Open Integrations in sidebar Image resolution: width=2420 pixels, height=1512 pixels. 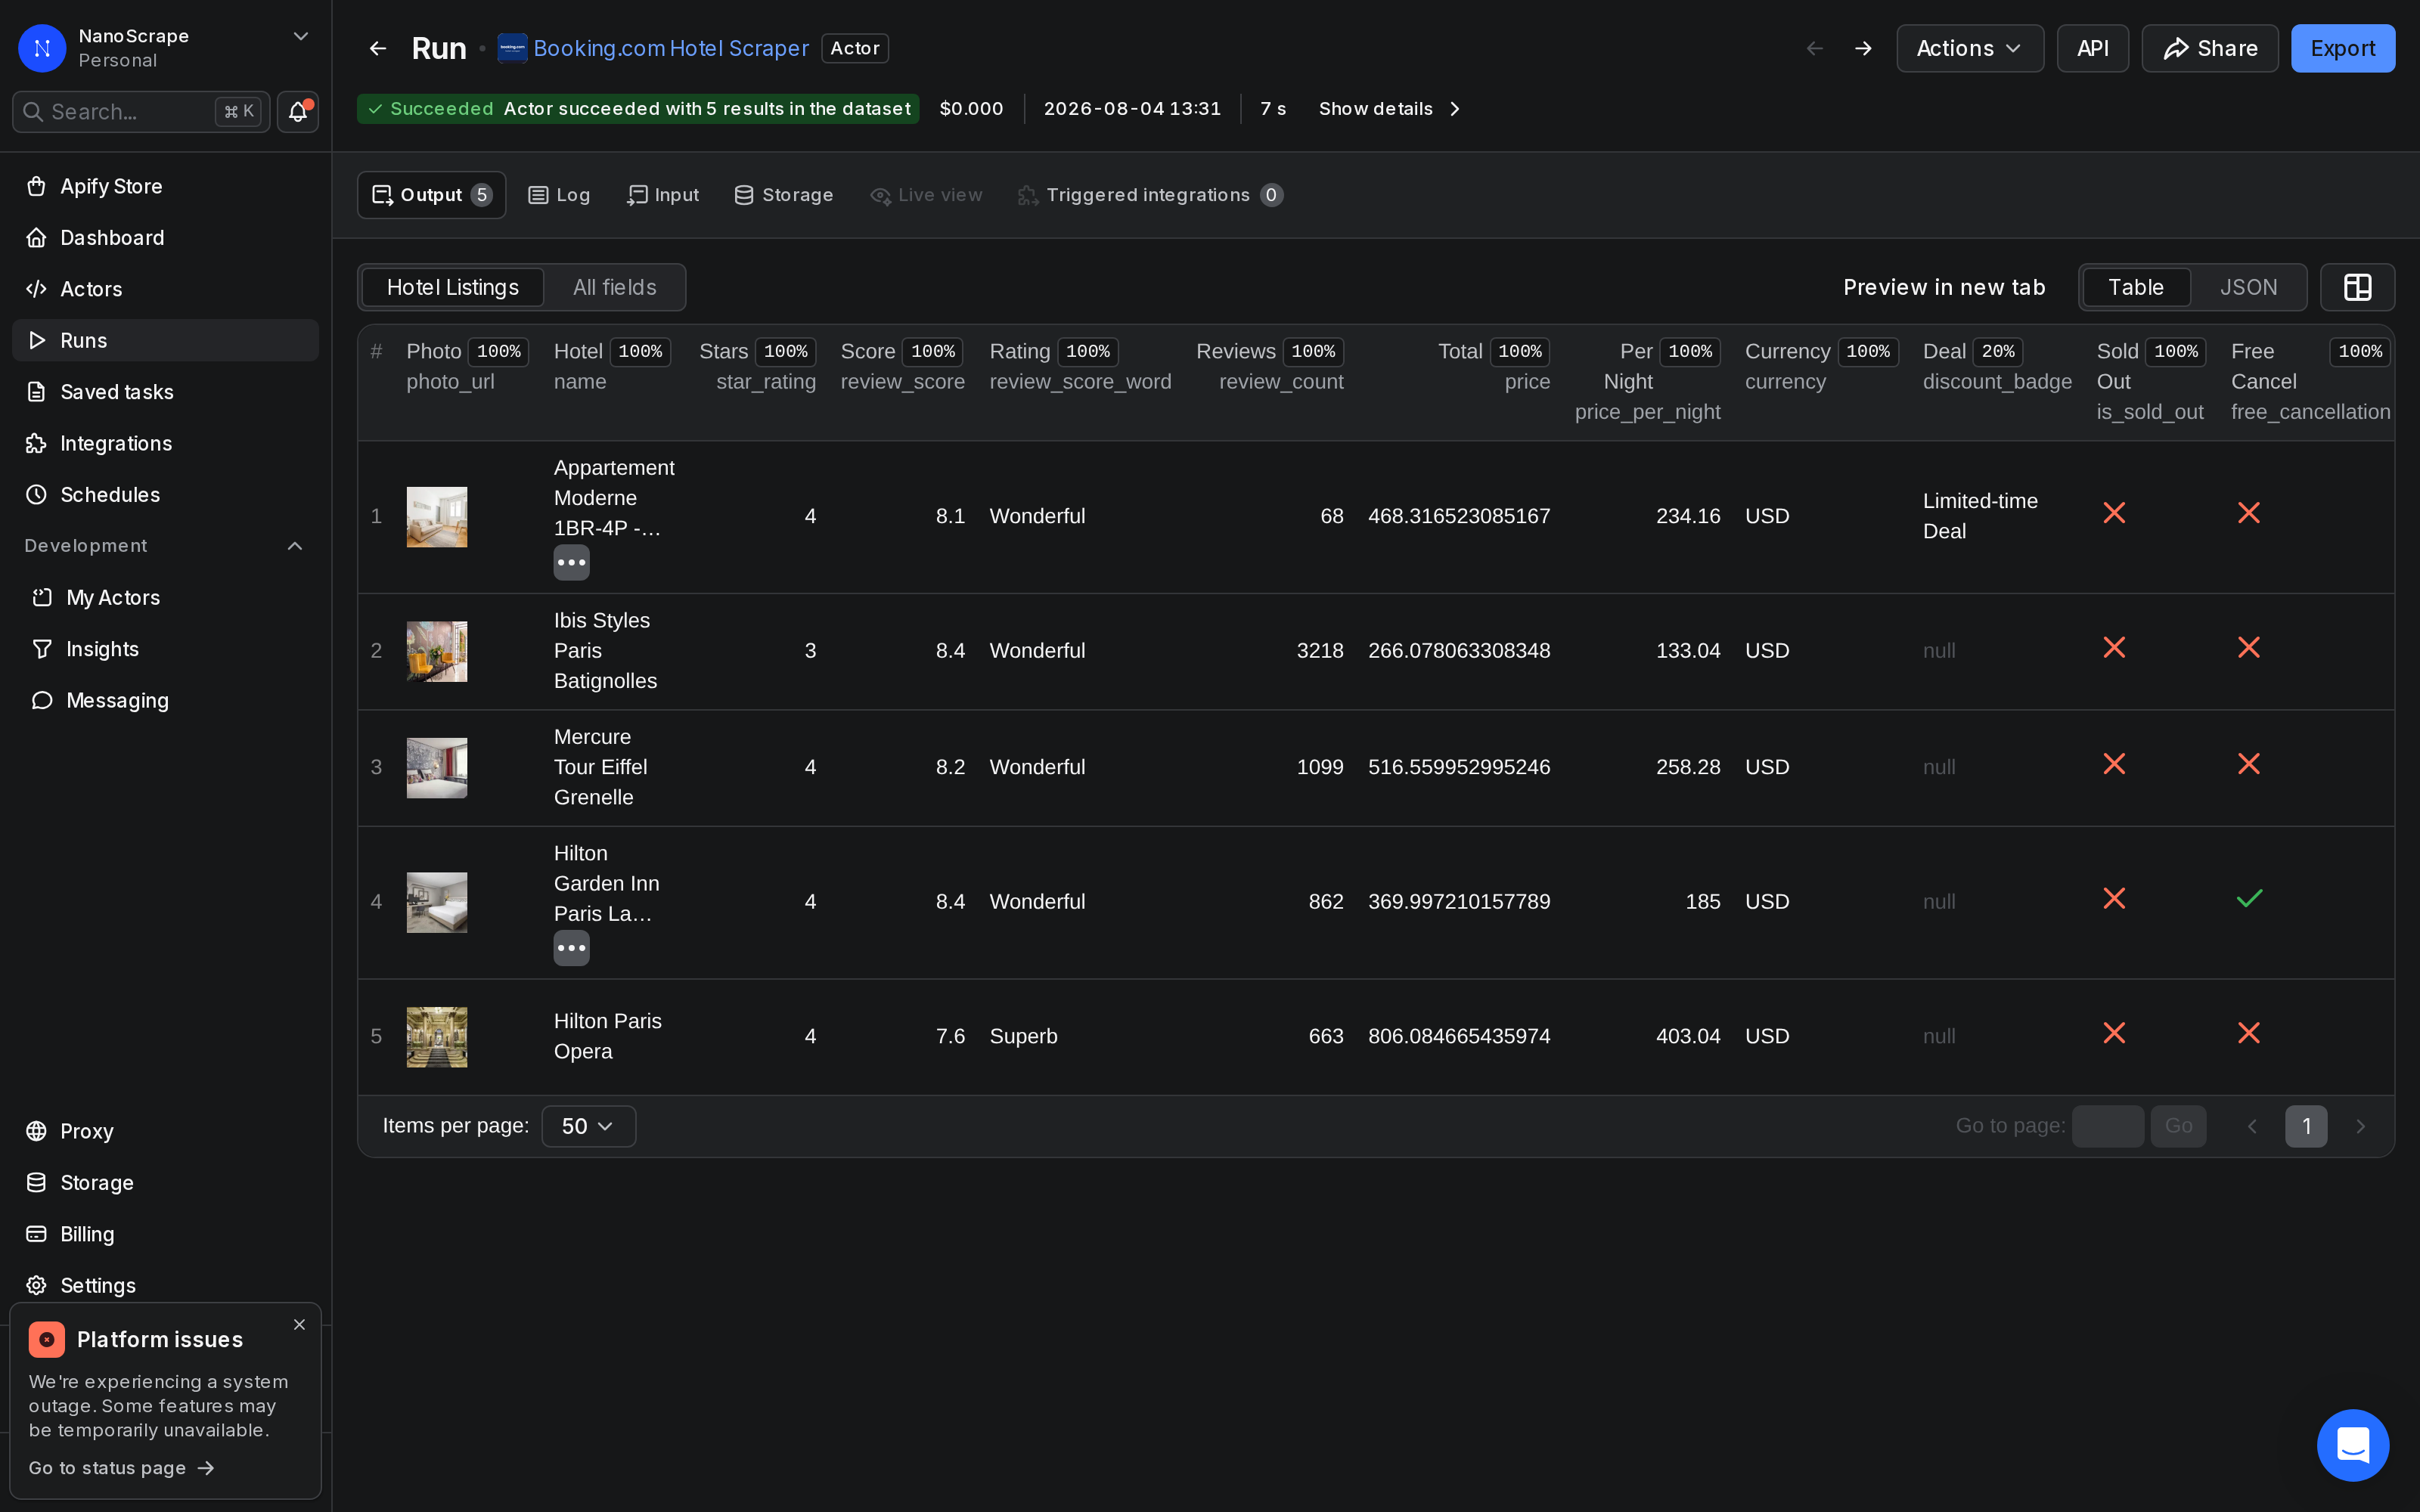coord(165,443)
